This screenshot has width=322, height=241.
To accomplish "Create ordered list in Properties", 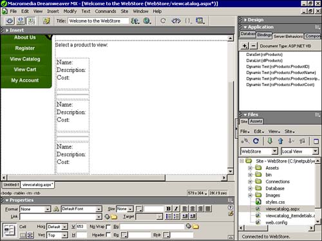I will (x=176, y=217).
